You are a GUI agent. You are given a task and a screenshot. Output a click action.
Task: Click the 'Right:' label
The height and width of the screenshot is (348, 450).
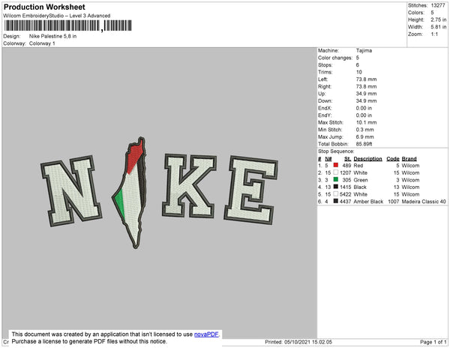pyautogui.click(x=325, y=86)
